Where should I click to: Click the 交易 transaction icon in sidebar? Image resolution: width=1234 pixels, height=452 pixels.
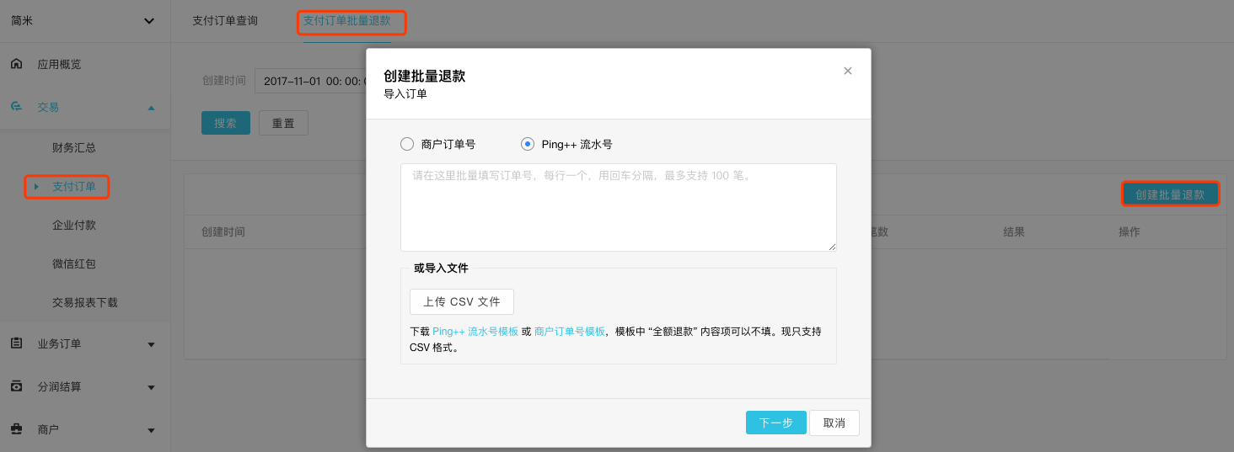(16, 107)
